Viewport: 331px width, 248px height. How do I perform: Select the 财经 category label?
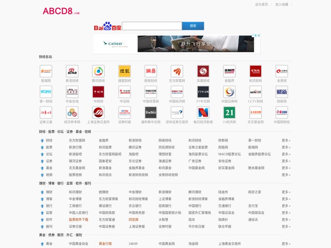coord(49,140)
